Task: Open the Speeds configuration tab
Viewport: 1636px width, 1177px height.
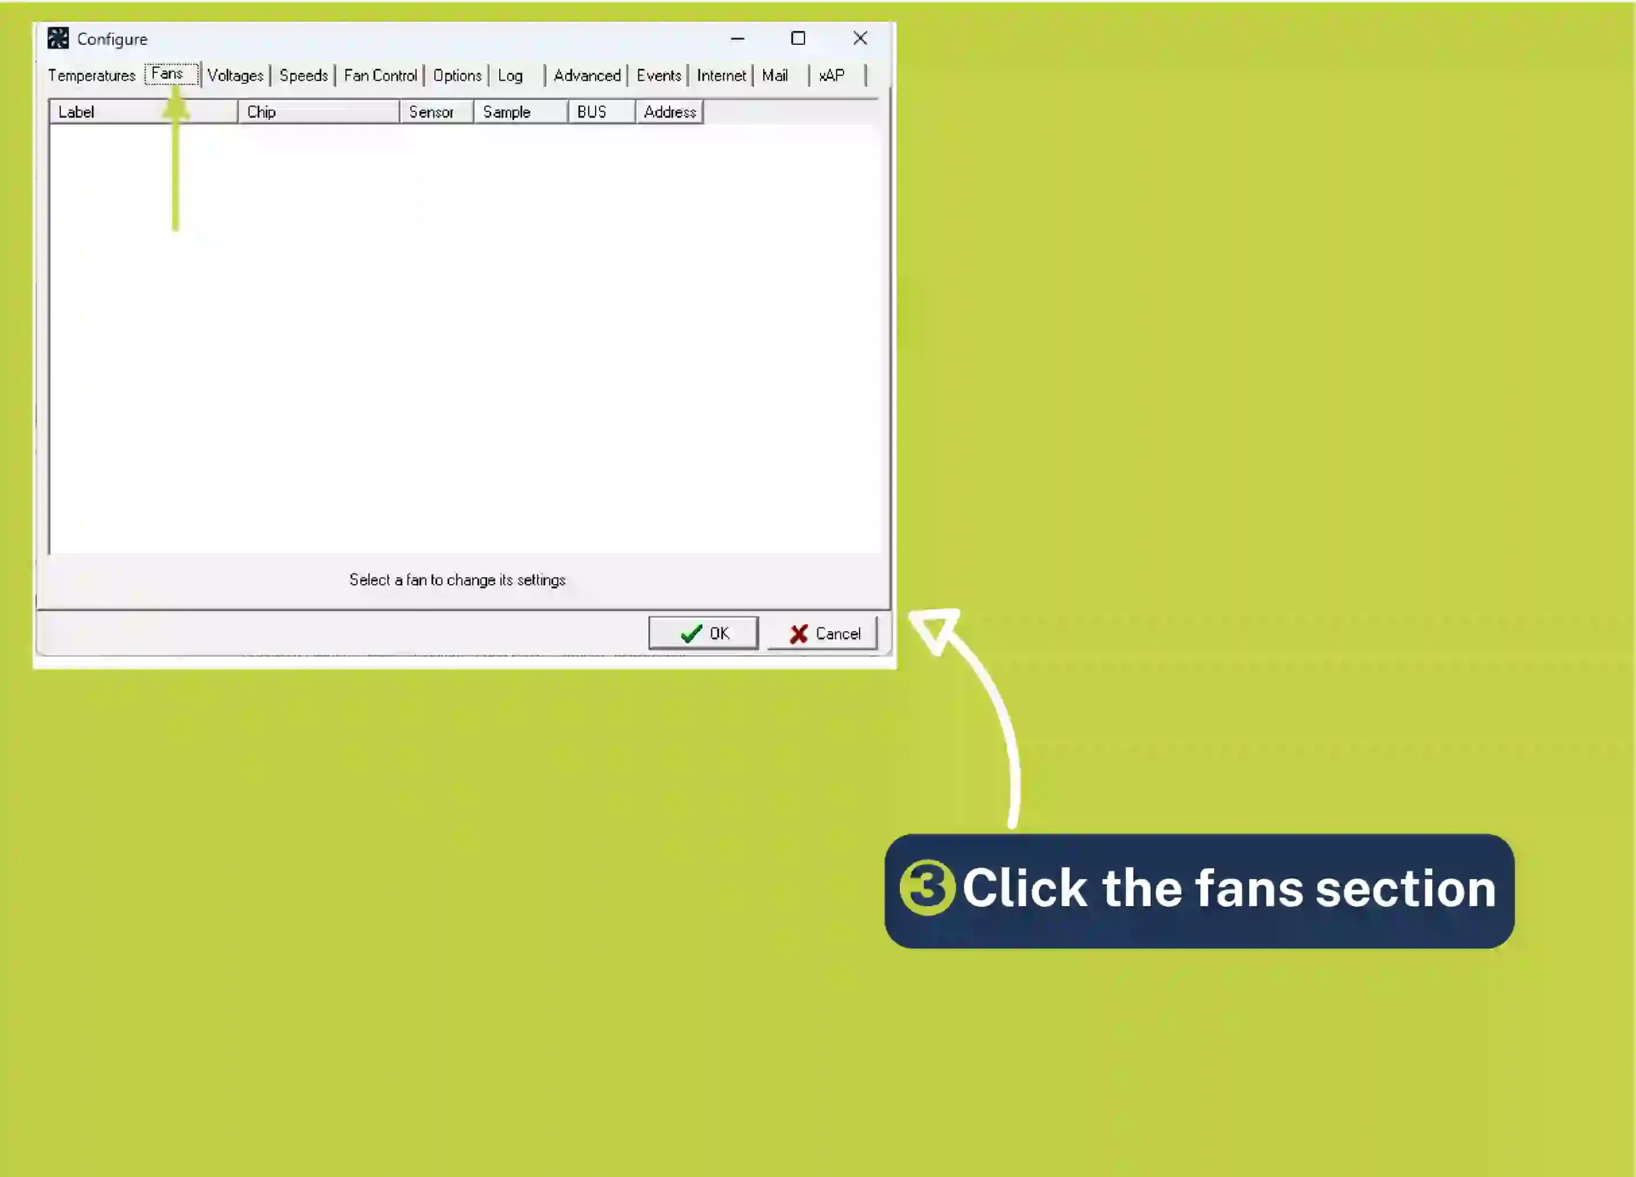Action: tap(302, 73)
